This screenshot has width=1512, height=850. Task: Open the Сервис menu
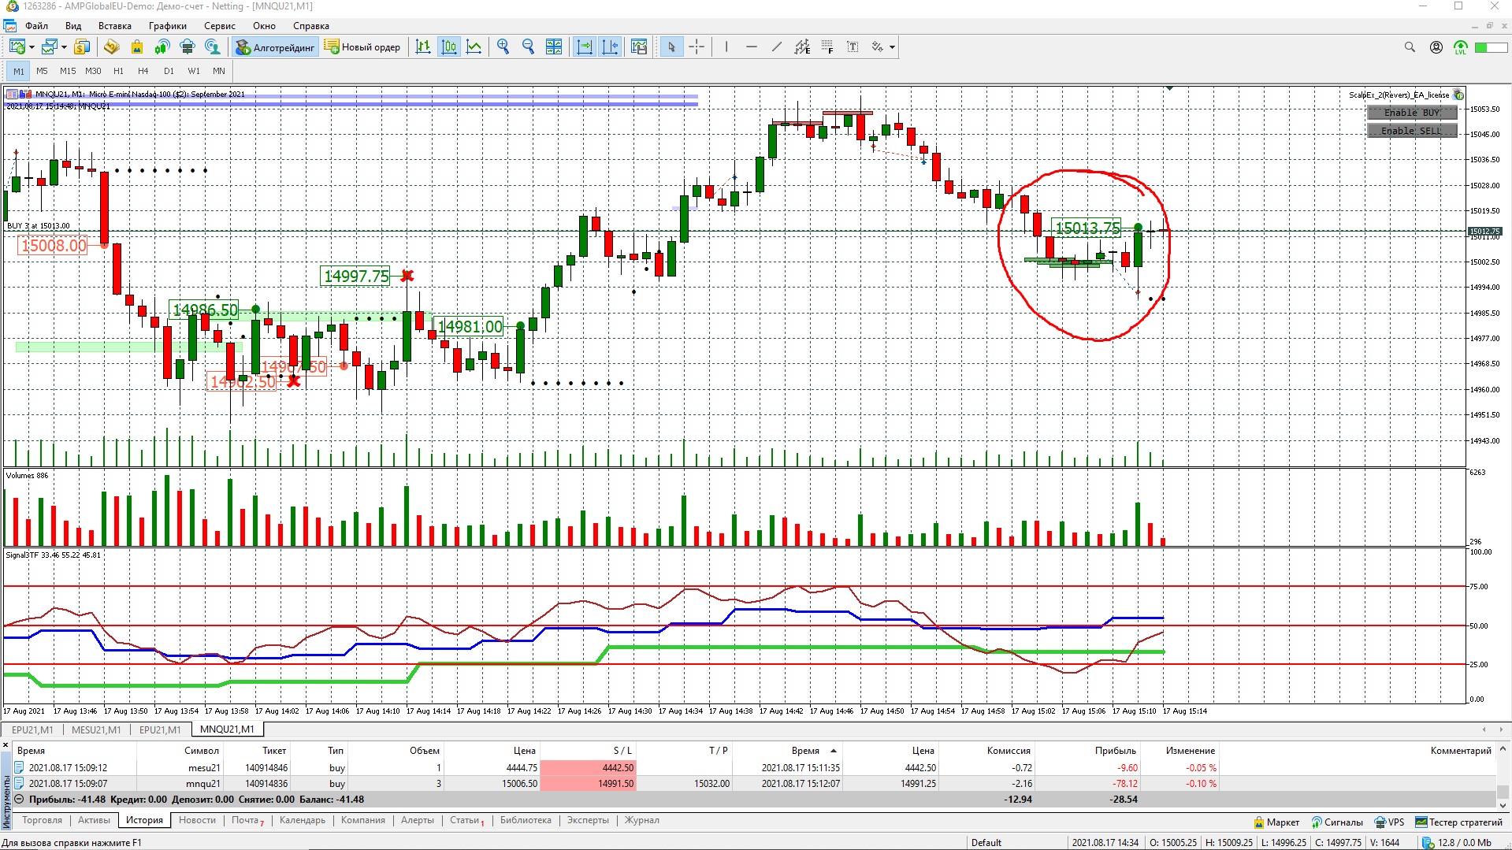220,26
